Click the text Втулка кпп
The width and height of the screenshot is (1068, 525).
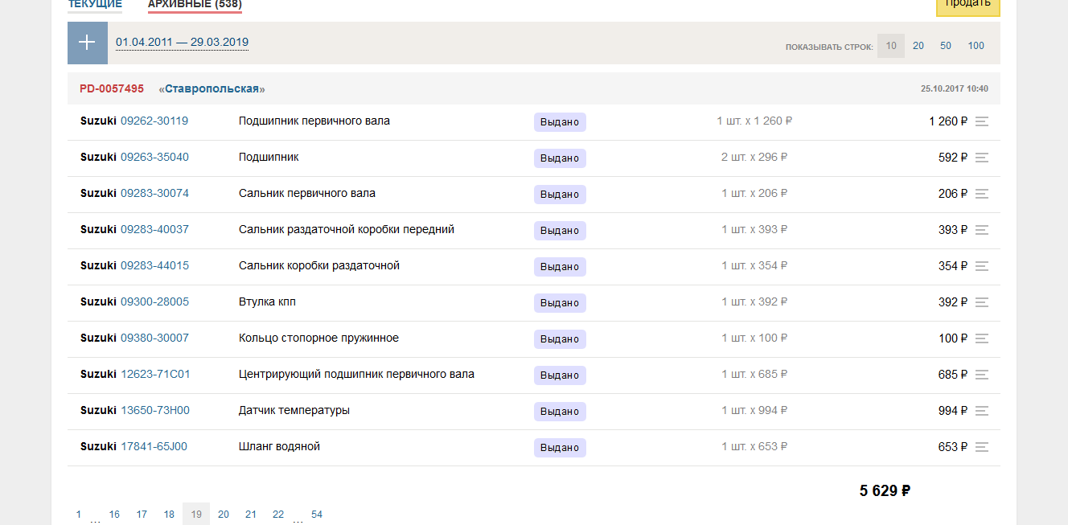268,302
